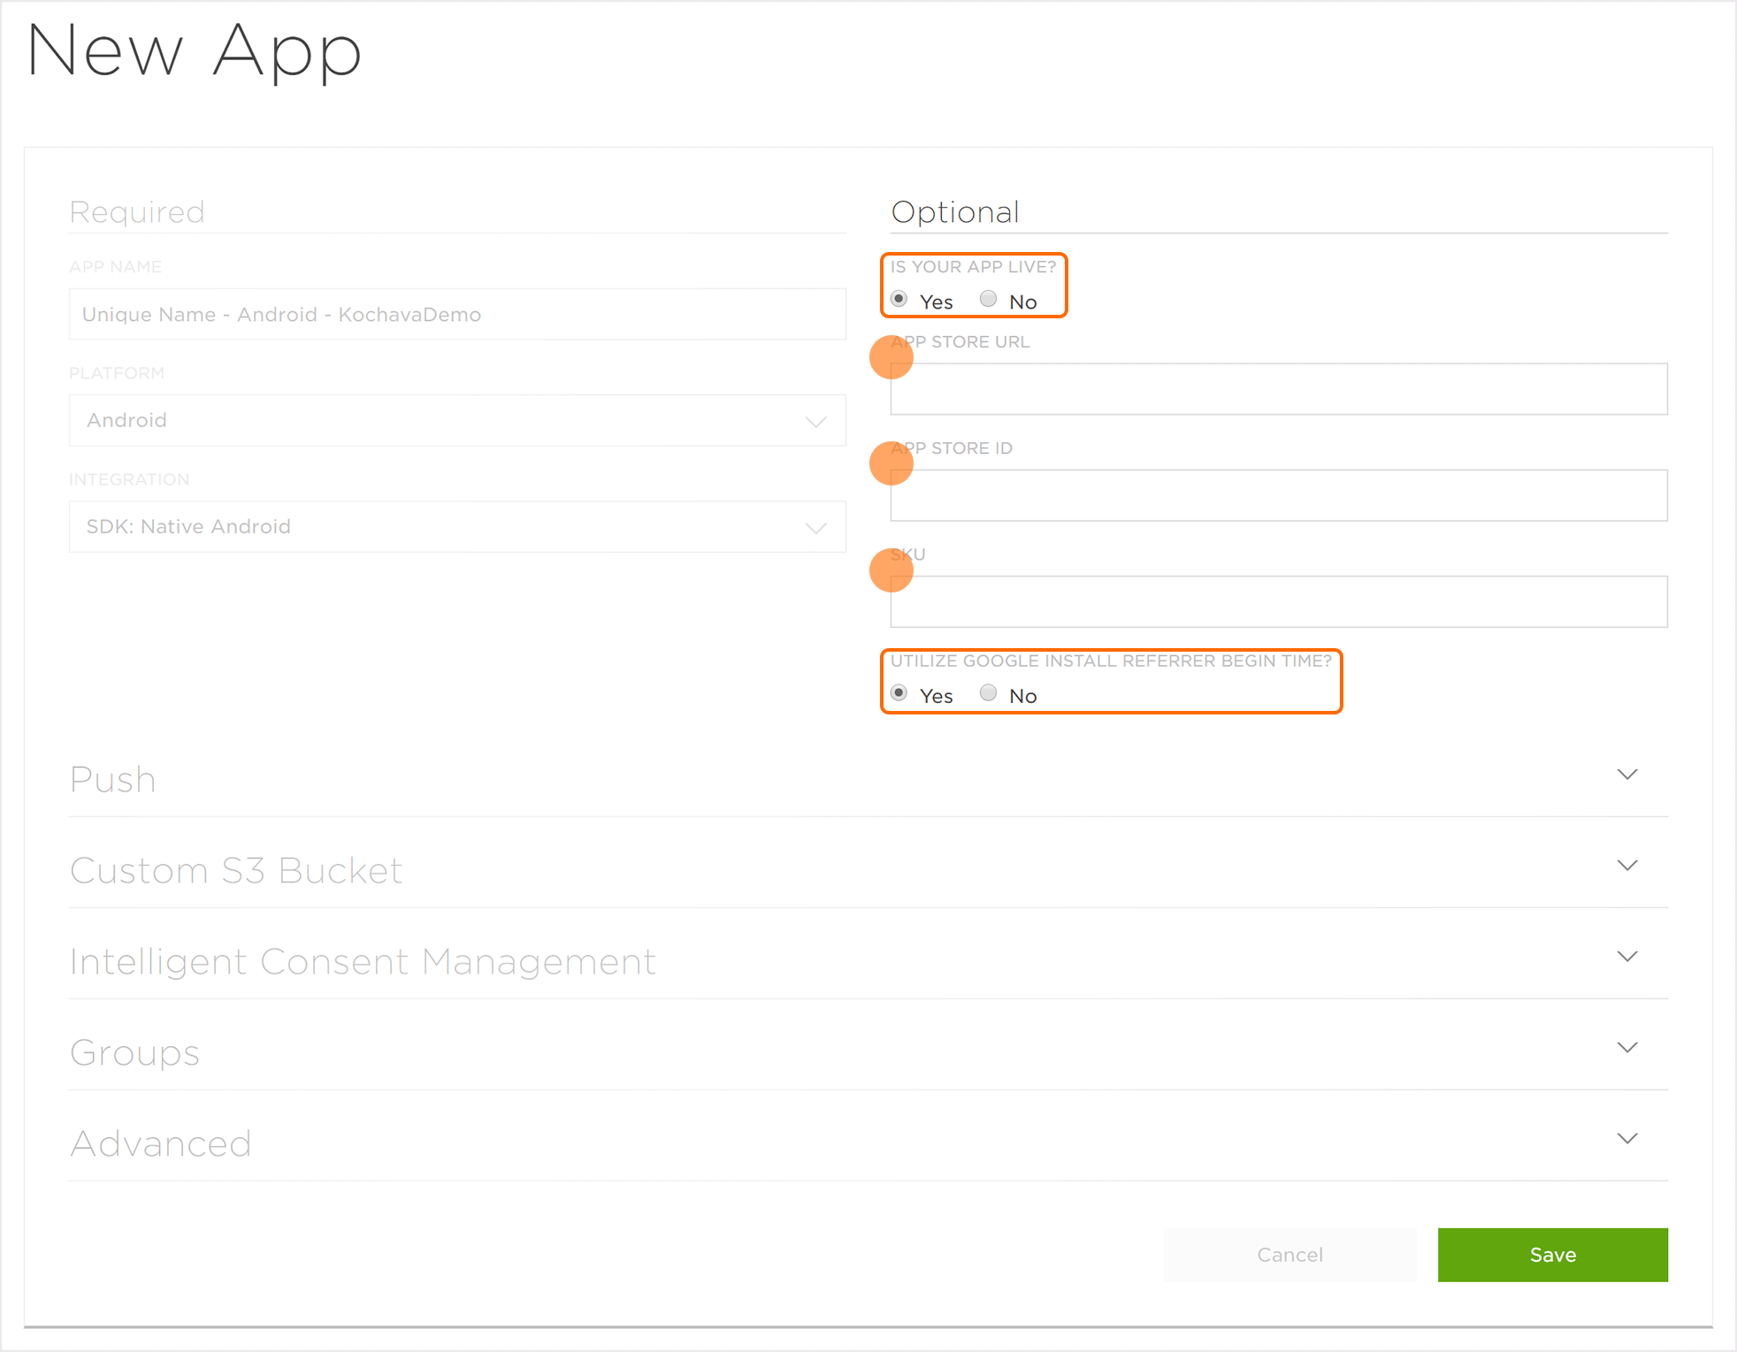Select No for Is Your App Live

click(988, 299)
